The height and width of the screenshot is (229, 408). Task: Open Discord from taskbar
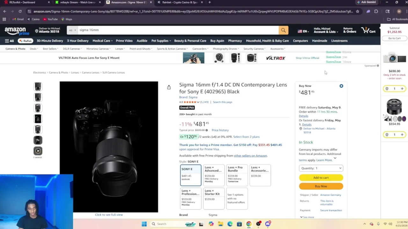pos(268,224)
